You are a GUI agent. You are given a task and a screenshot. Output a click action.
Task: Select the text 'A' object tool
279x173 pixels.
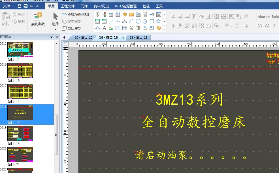click(104, 28)
